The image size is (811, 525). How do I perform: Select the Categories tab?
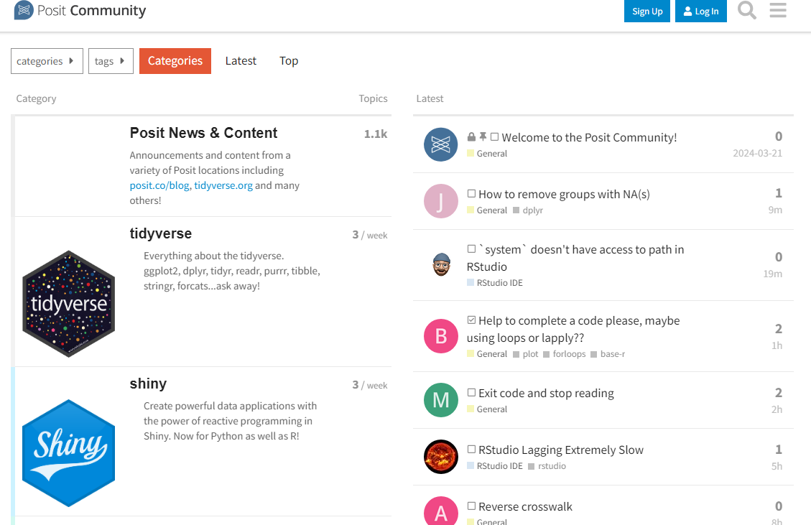175,61
